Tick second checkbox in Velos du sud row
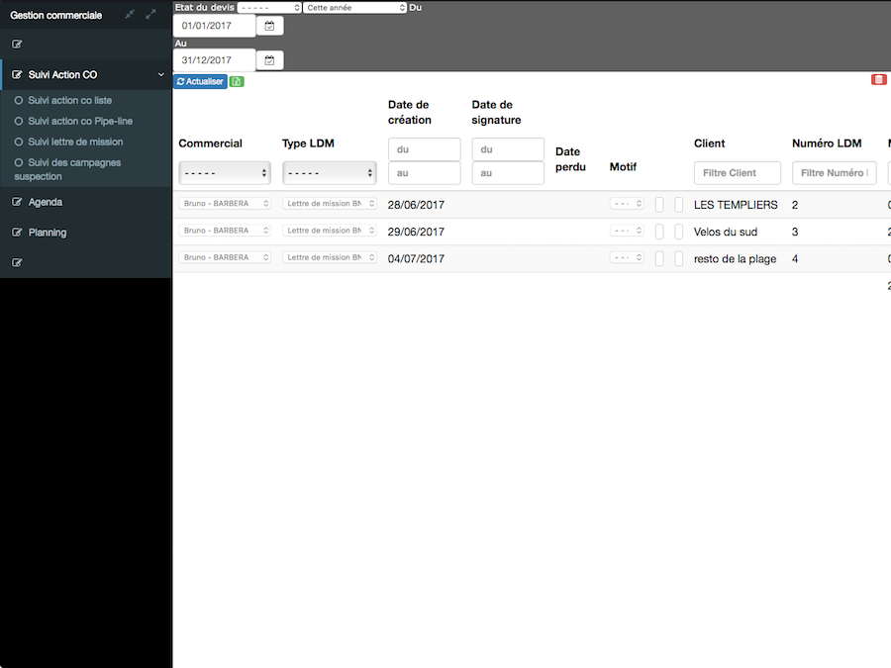 (x=678, y=232)
